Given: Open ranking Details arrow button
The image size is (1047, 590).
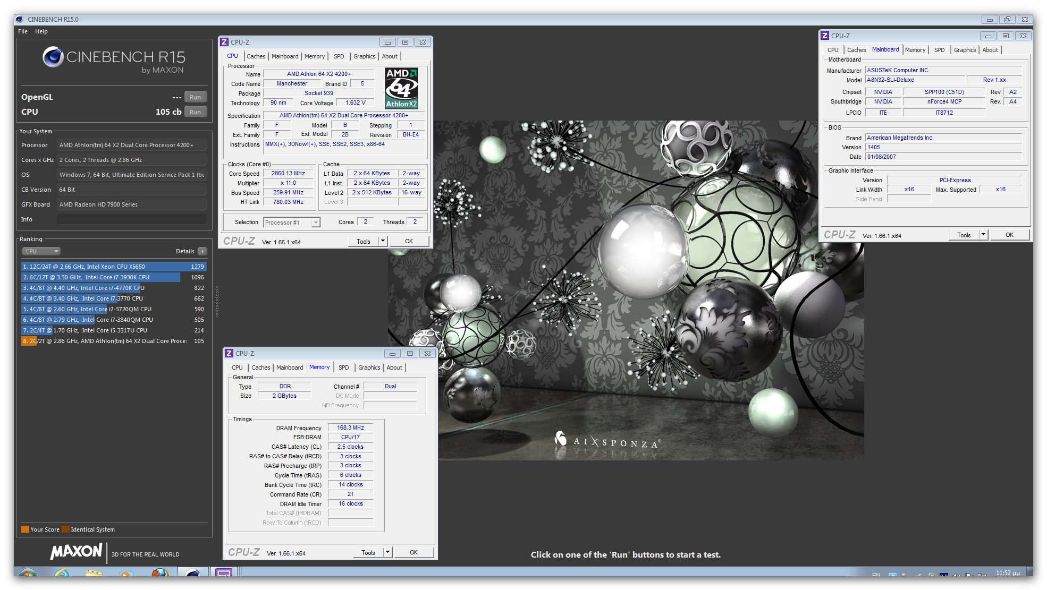Looking at the screenshot, I should click(202, 251).
